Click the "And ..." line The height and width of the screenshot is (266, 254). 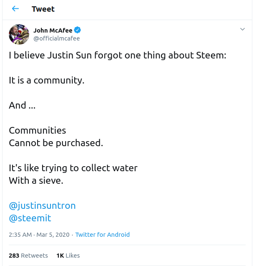22,105
